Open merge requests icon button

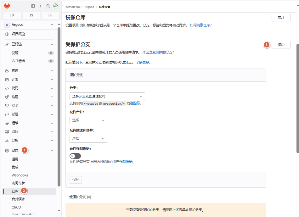[x=31, y=15]
